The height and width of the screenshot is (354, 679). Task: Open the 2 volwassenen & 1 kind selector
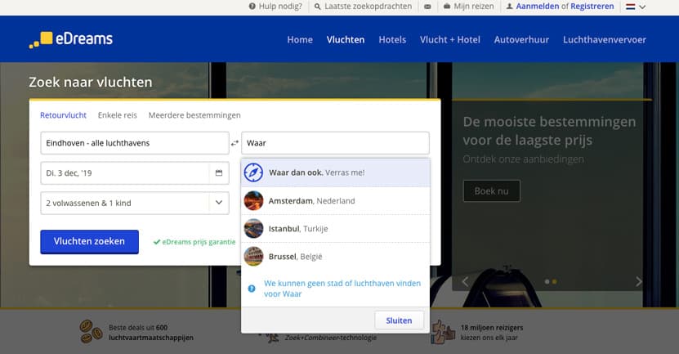point(135,203)
